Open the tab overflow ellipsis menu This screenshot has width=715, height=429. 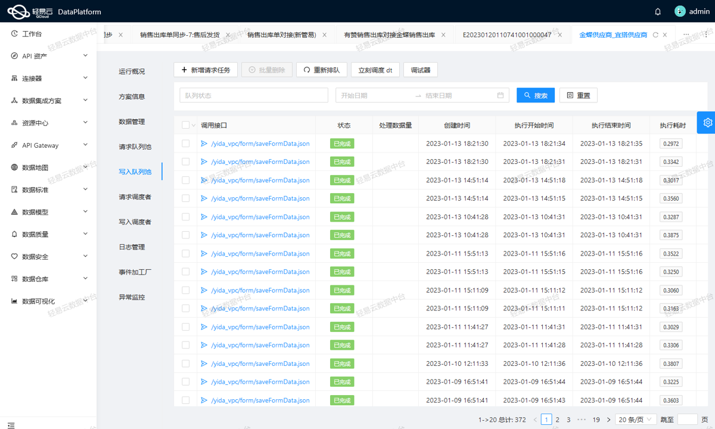686,35
